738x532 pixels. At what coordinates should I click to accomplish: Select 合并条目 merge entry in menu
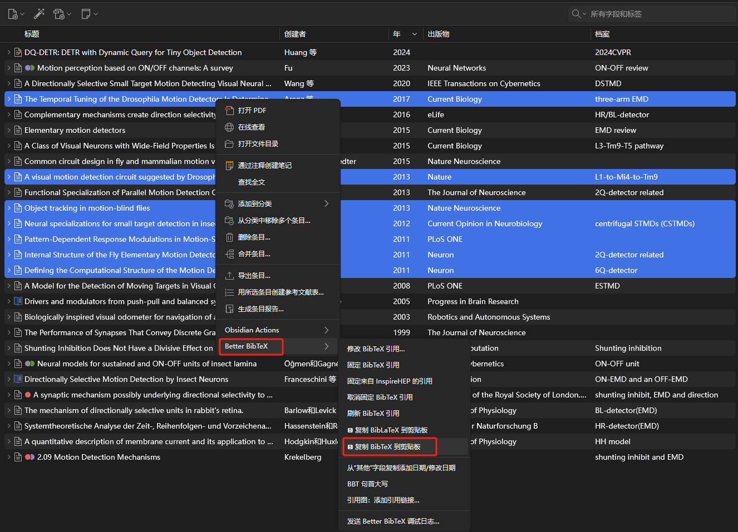[x=254, y=254]
